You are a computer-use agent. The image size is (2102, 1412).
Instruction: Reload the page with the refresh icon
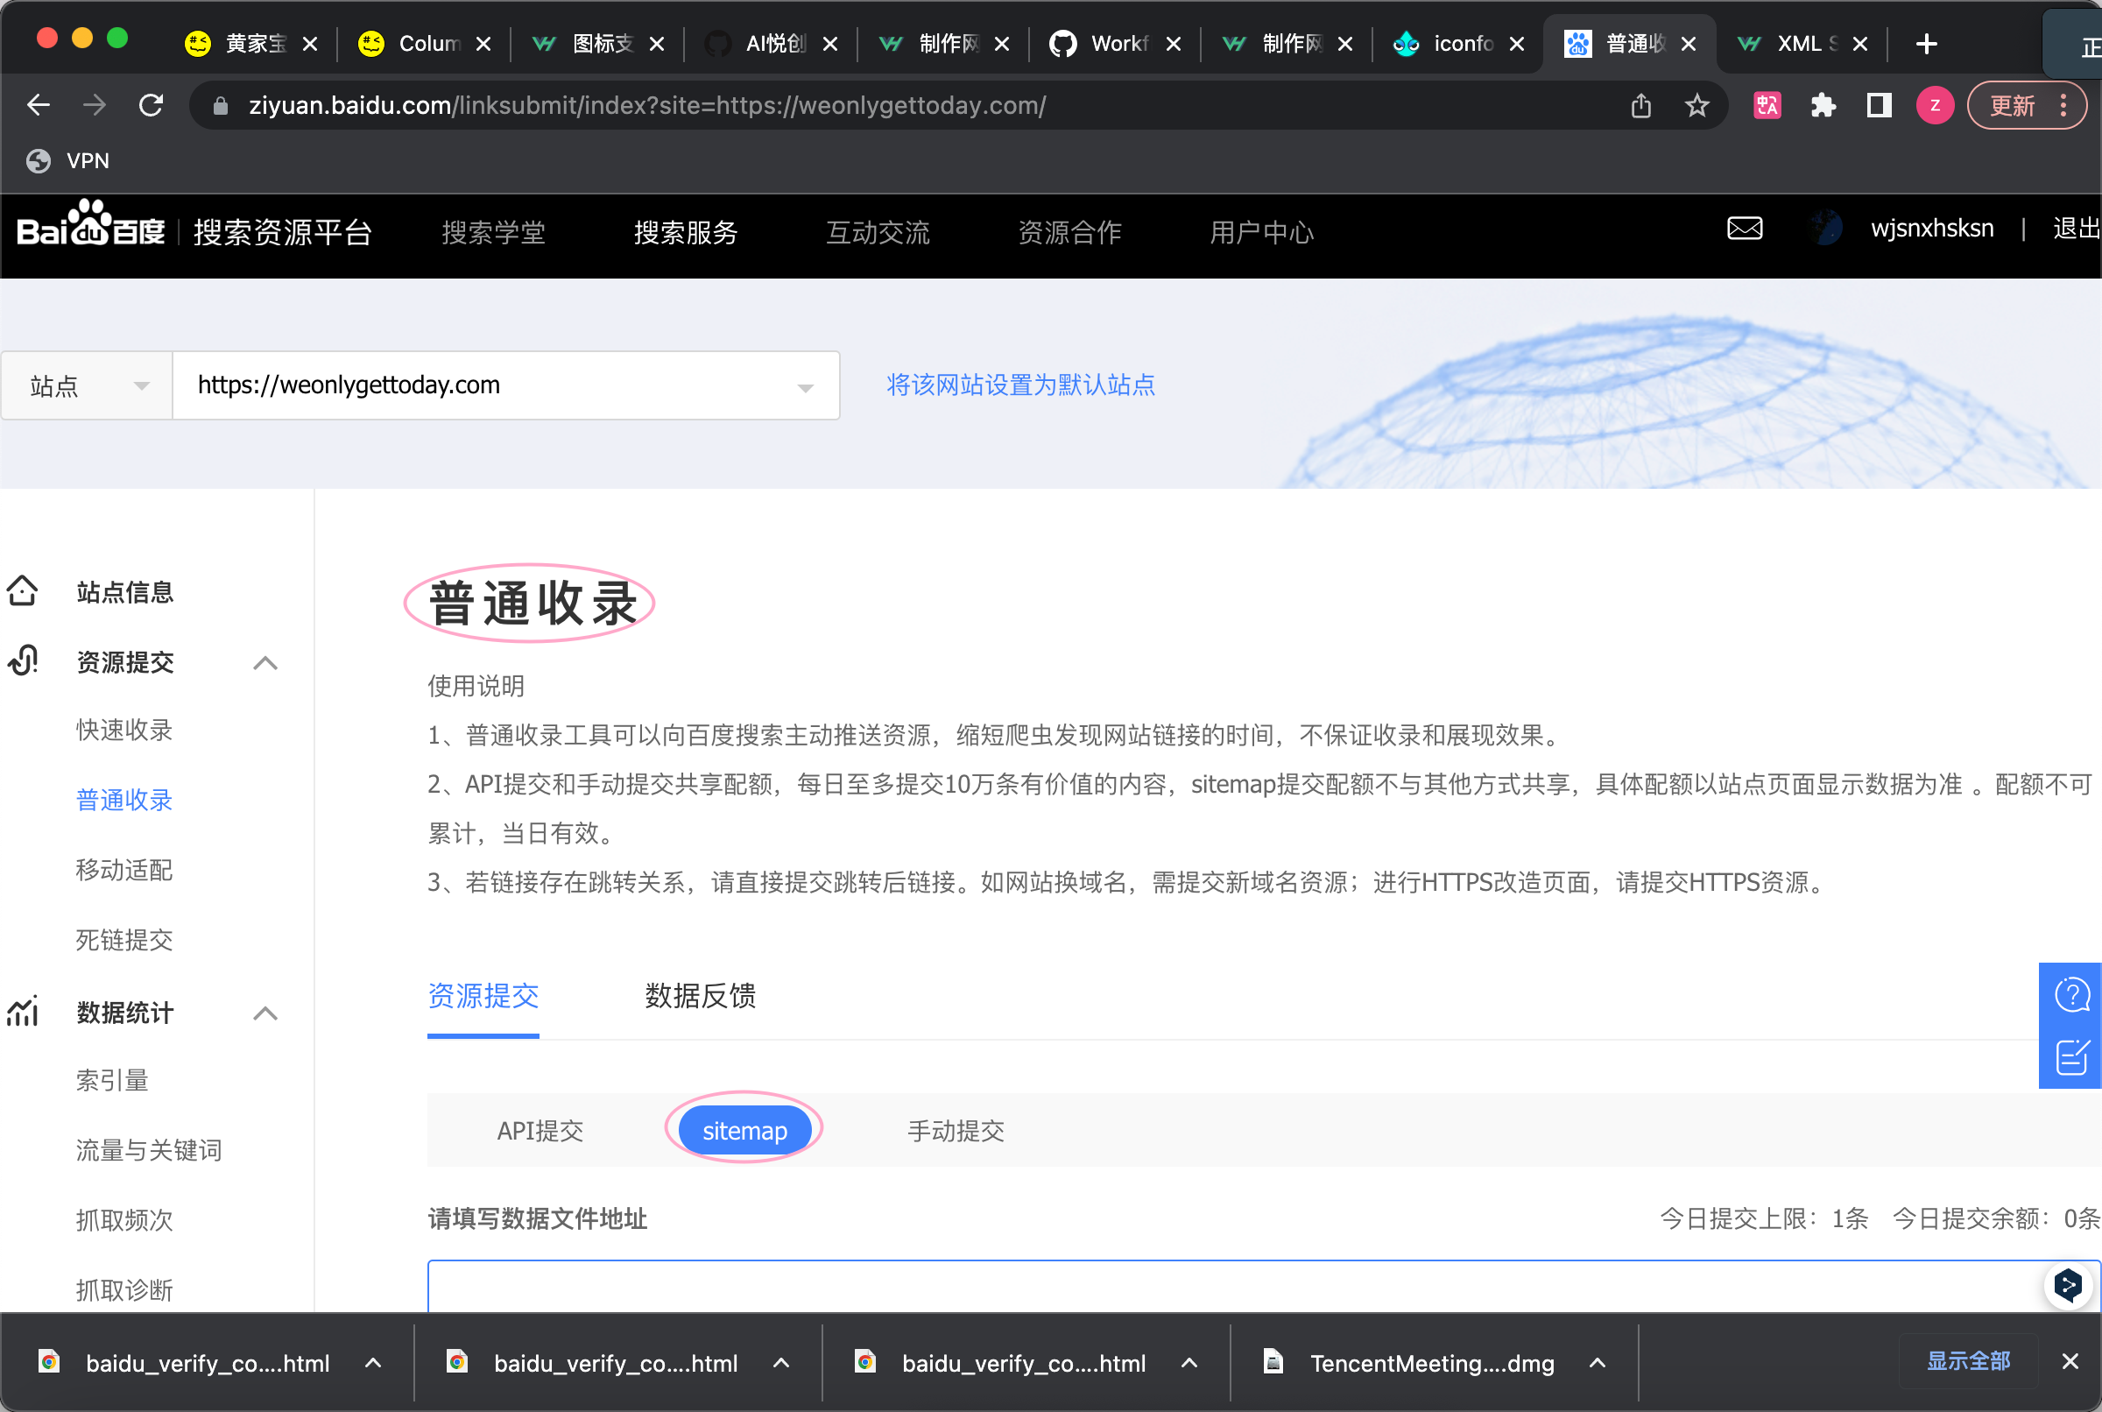tap(152, 105)
